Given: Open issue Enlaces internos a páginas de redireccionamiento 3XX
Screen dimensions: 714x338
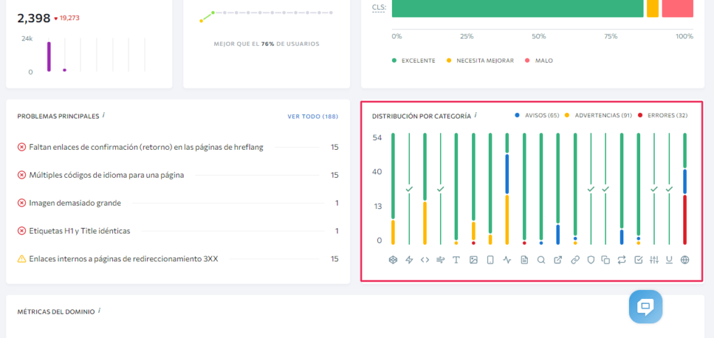Looking at the screenshot, I should point(123,259).
